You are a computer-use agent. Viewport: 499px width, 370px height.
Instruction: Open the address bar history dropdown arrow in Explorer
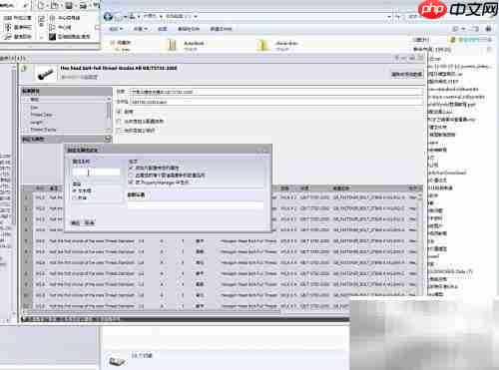(389, 16)
